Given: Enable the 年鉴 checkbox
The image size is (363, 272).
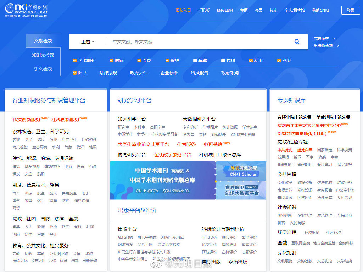Looking at the screenshot, I should point(195,61).
